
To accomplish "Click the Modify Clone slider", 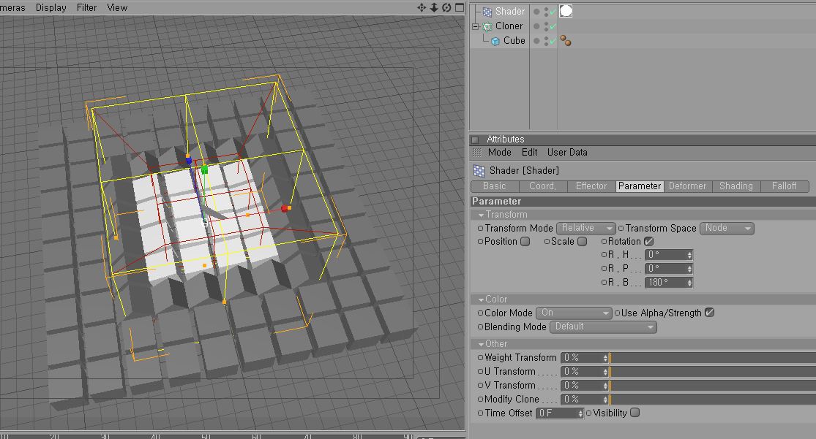I will tap(712, 399).
